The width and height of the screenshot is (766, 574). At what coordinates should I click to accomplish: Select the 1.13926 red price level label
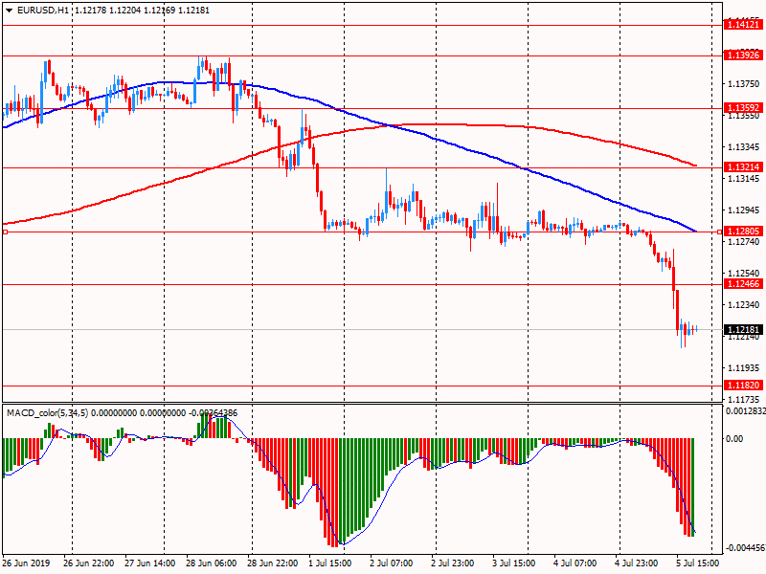743,55
